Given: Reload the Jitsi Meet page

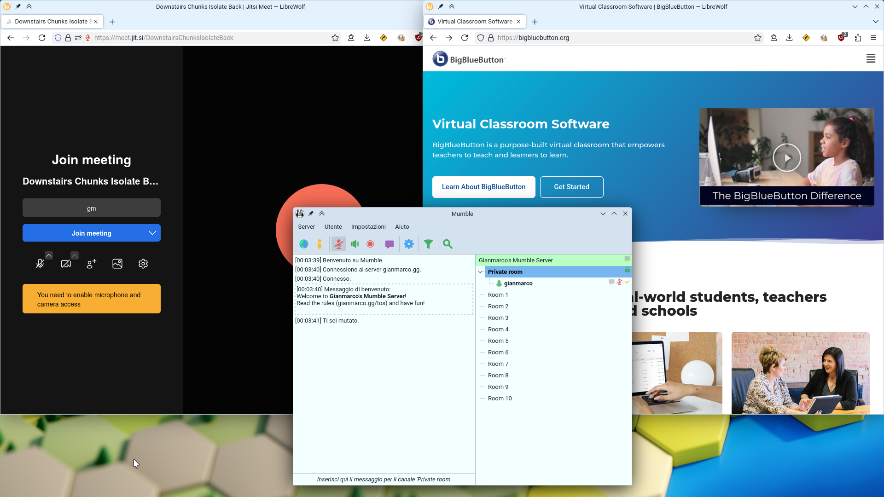Looking at the screenshot, I should click(42, 38).
